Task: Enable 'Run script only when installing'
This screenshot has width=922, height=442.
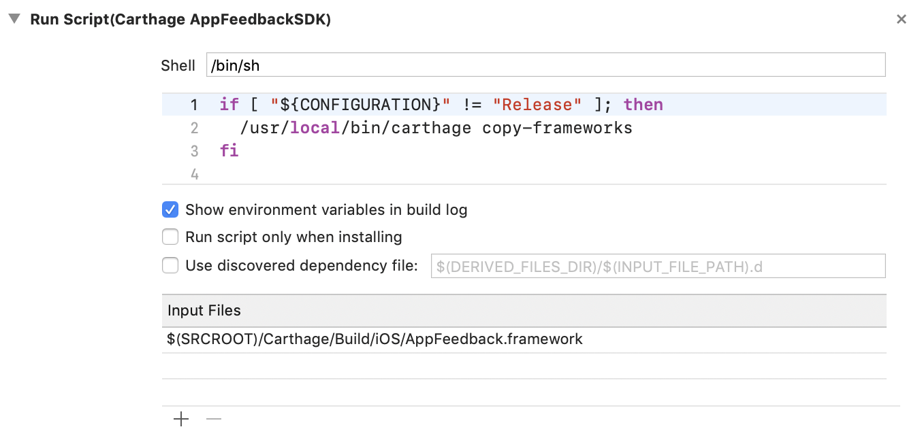Action: [x=170, y=237]
